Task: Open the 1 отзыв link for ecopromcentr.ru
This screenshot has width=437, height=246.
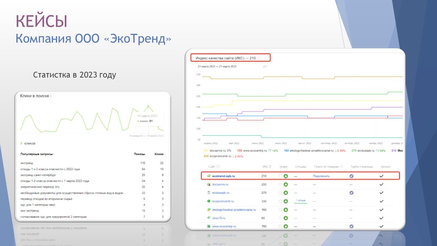Action: [x=301, y=201]
